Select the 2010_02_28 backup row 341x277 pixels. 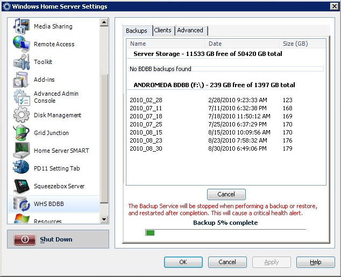pos(226,100)
